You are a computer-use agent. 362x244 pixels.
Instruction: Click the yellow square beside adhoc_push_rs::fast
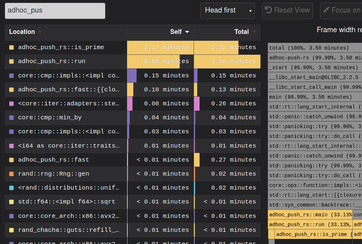click(x=11, y=159)
